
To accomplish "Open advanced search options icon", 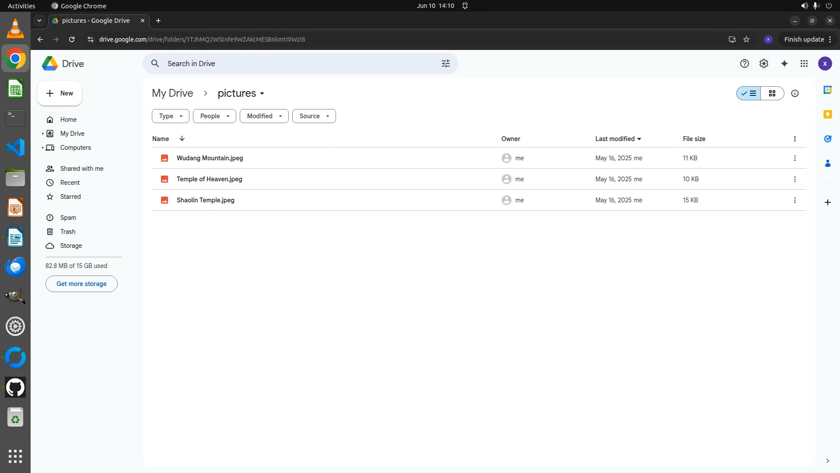I will coord(445,64).
